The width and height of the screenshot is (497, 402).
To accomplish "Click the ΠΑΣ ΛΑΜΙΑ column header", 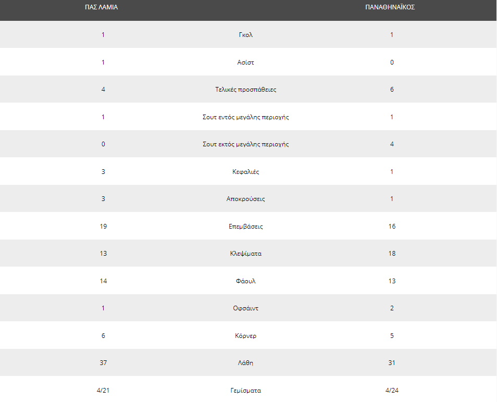I will point(102,7).
